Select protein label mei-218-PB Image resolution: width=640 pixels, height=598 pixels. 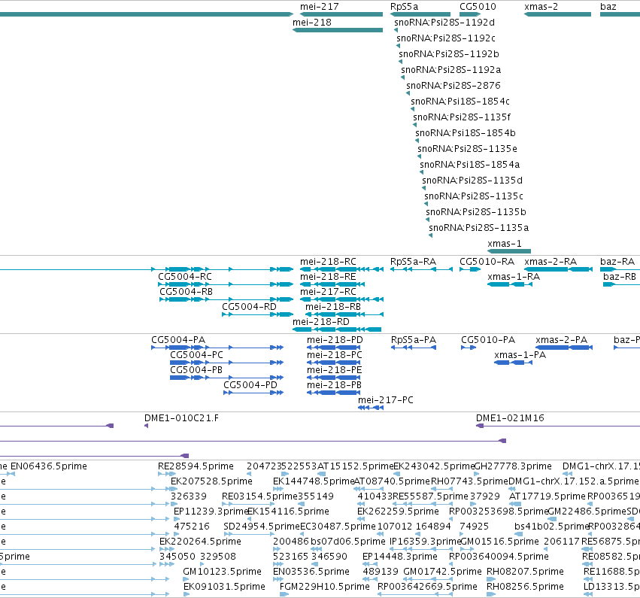tap(334, 385)
